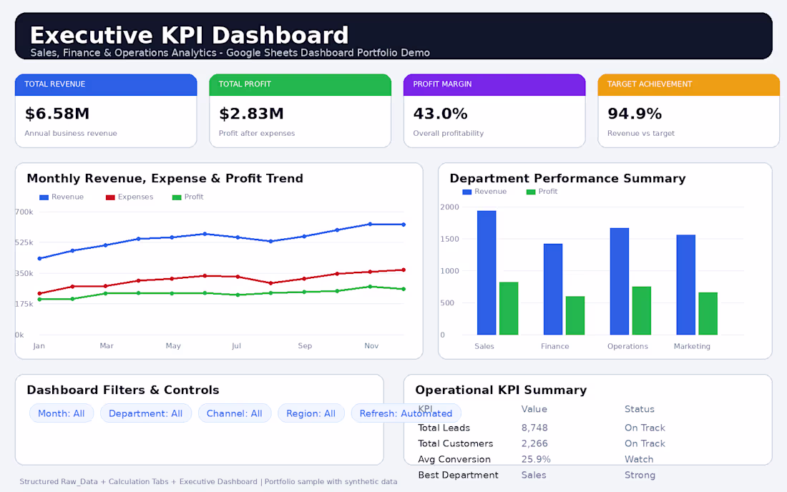Click the Sep label on trend chart
The width and height of the screenshot is (787, 492).
point(305,345)
